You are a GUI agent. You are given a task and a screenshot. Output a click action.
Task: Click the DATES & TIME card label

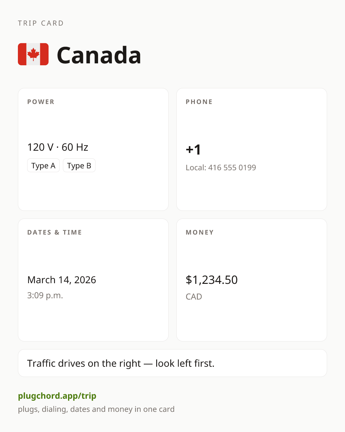(x=55, y=232)
